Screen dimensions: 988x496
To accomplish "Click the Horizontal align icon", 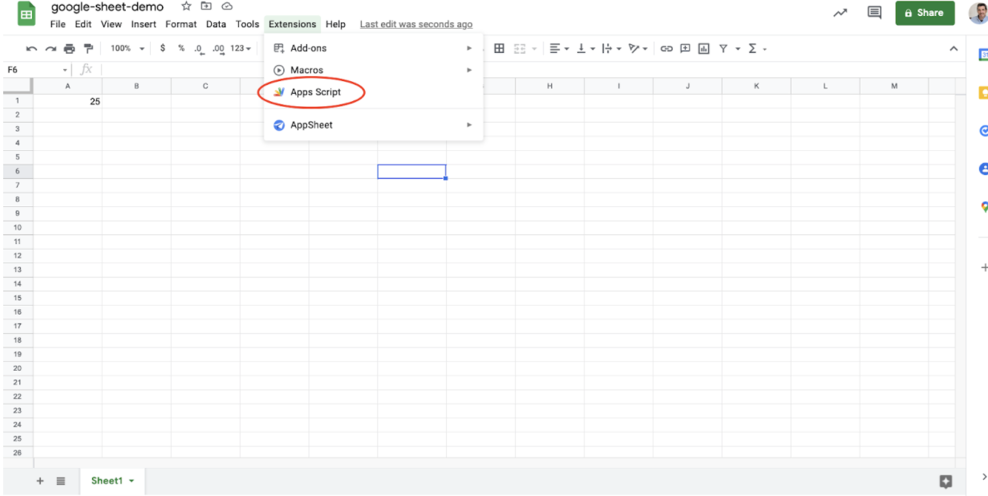I will 554,48.
